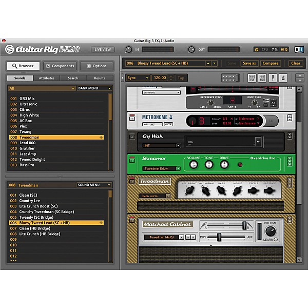Viewport: 308px width, 308px height.
Task: Switch to the Browser tab
Action: coord(23,66)
